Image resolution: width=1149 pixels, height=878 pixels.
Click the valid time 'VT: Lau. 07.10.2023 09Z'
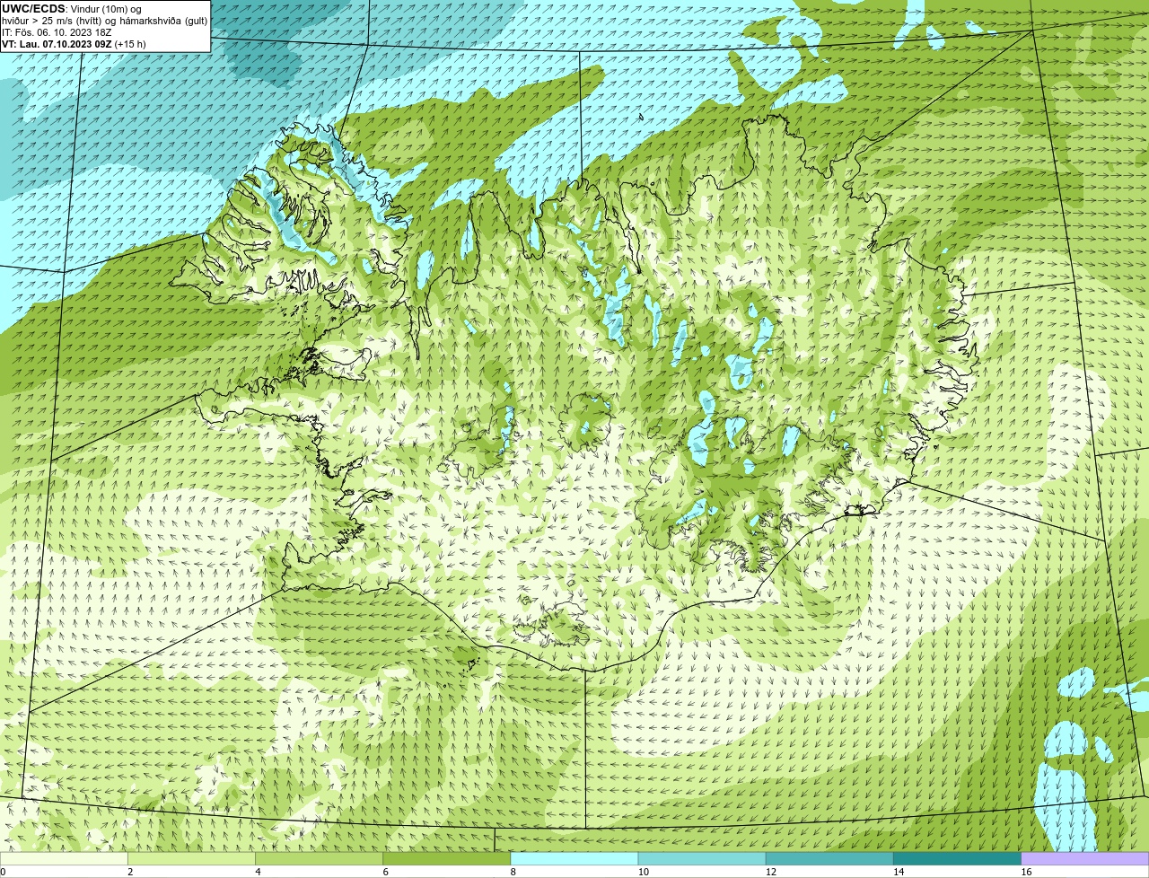click(57, 44)
